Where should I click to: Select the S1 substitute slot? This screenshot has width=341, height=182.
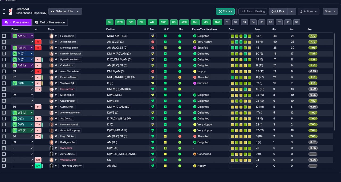pos(227,22)
